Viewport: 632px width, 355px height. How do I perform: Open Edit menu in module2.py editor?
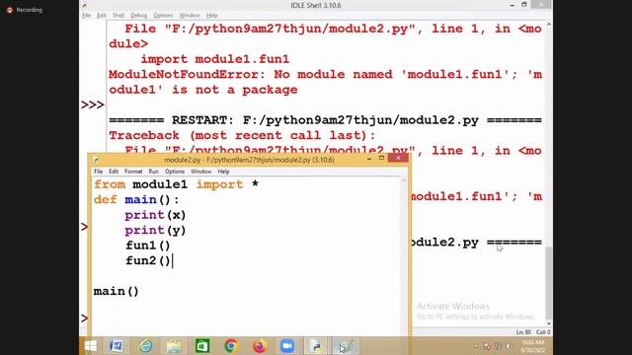tap(114, 172)
